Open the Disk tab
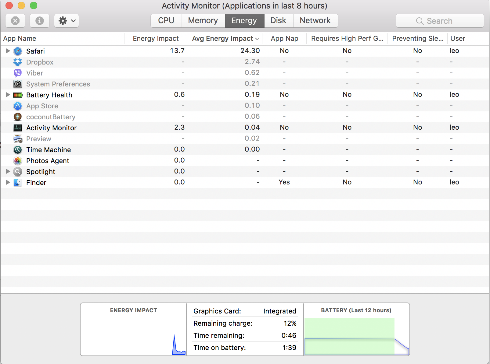Viewport: 490px width, 364px height. (279, 21)
